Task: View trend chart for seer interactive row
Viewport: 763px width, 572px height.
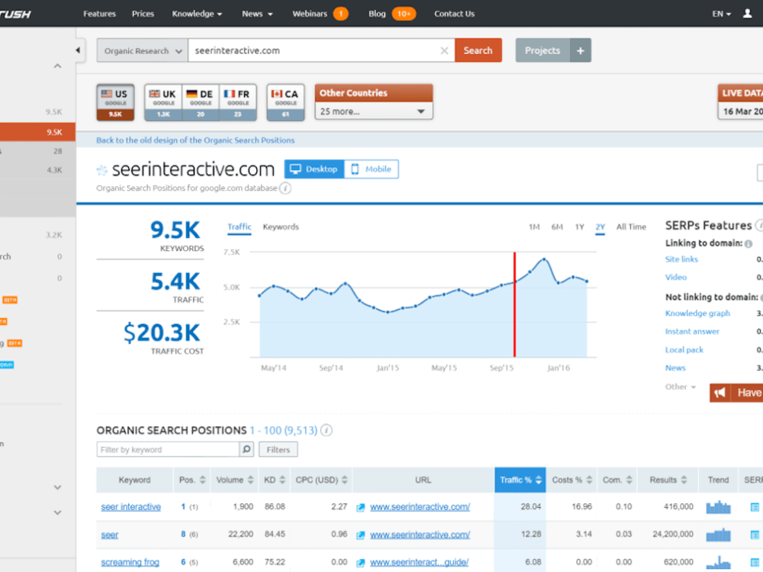Action: pyautogui.click(x=718, y=507)
